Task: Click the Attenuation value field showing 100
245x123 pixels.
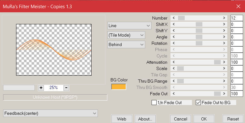Action: click(237, 62)
